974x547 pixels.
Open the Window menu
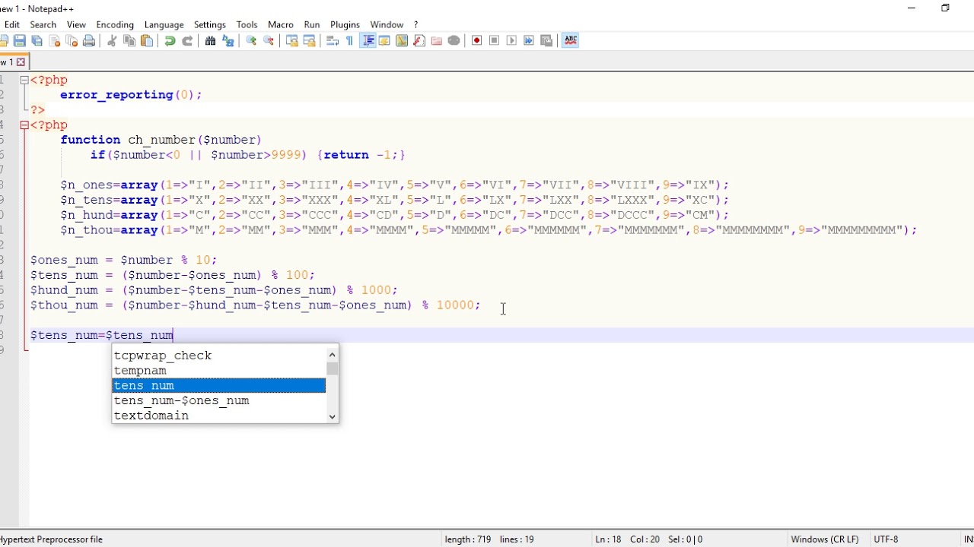tap(387, 24)
